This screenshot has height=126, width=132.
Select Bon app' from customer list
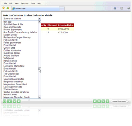7,22
